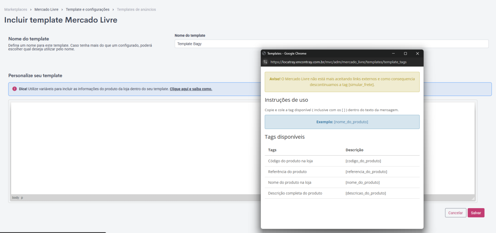Click [nome_do_produto] in the Nome do produto row
This screenshot has width=496, height=233.
click(x=362, y=183)
